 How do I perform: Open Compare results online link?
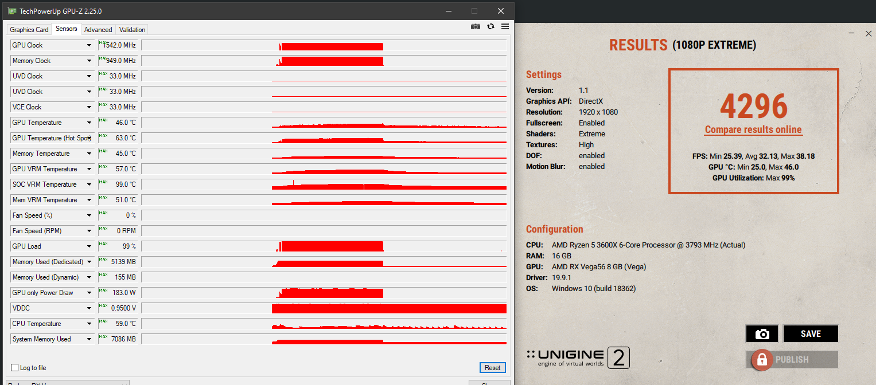click(x=753, y=129)
